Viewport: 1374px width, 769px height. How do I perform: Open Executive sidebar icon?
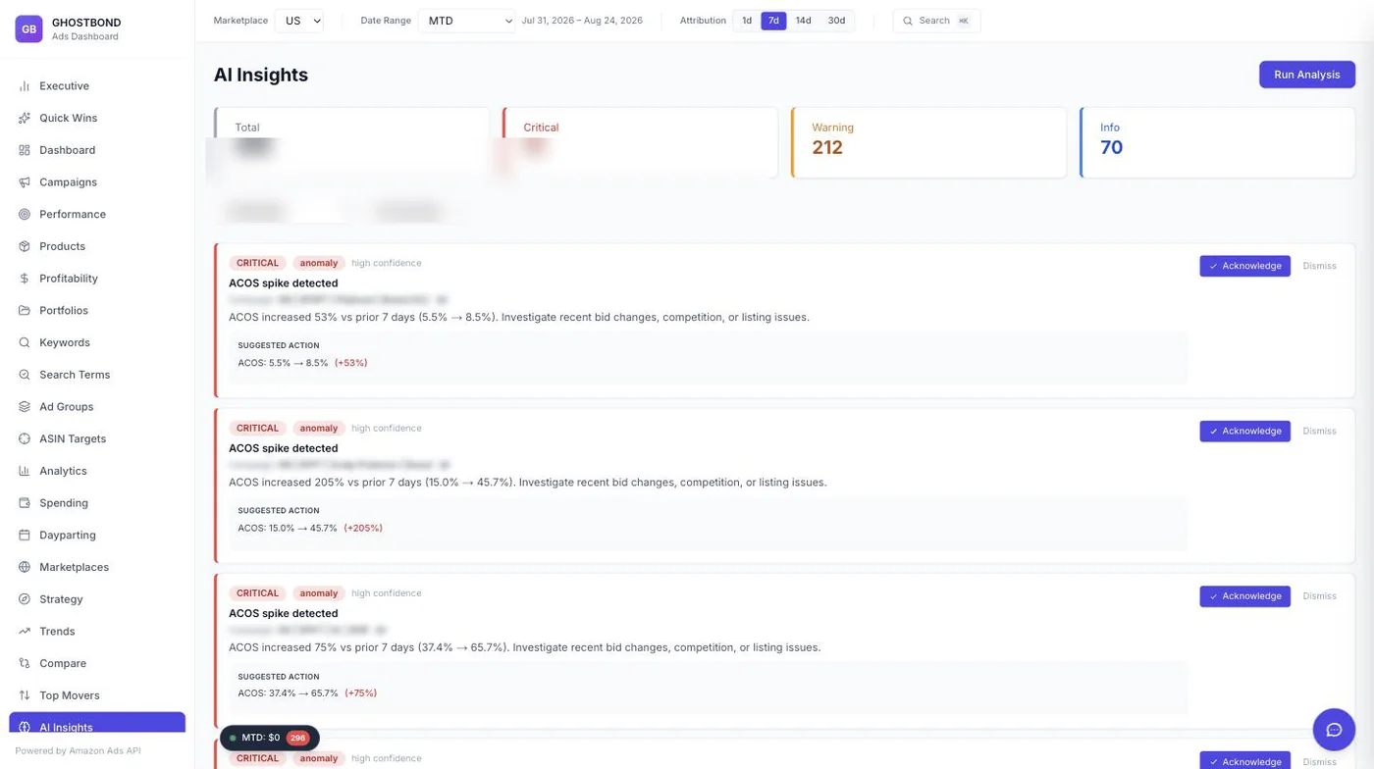pyautogui.click(x=25, y=86)
